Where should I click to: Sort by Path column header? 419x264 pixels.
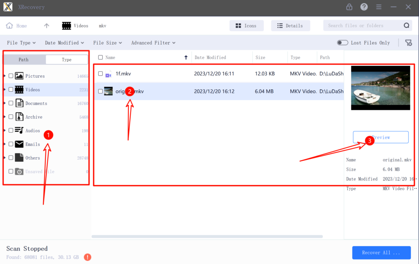coord(324,57)
